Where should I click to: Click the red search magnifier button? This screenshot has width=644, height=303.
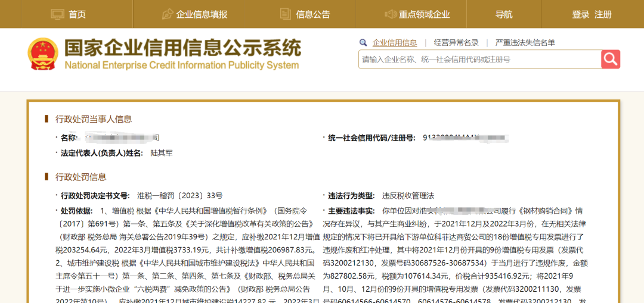611,60
